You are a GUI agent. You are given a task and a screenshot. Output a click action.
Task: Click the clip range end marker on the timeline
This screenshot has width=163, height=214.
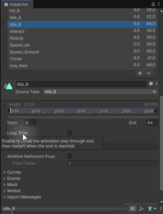point(156,111)
